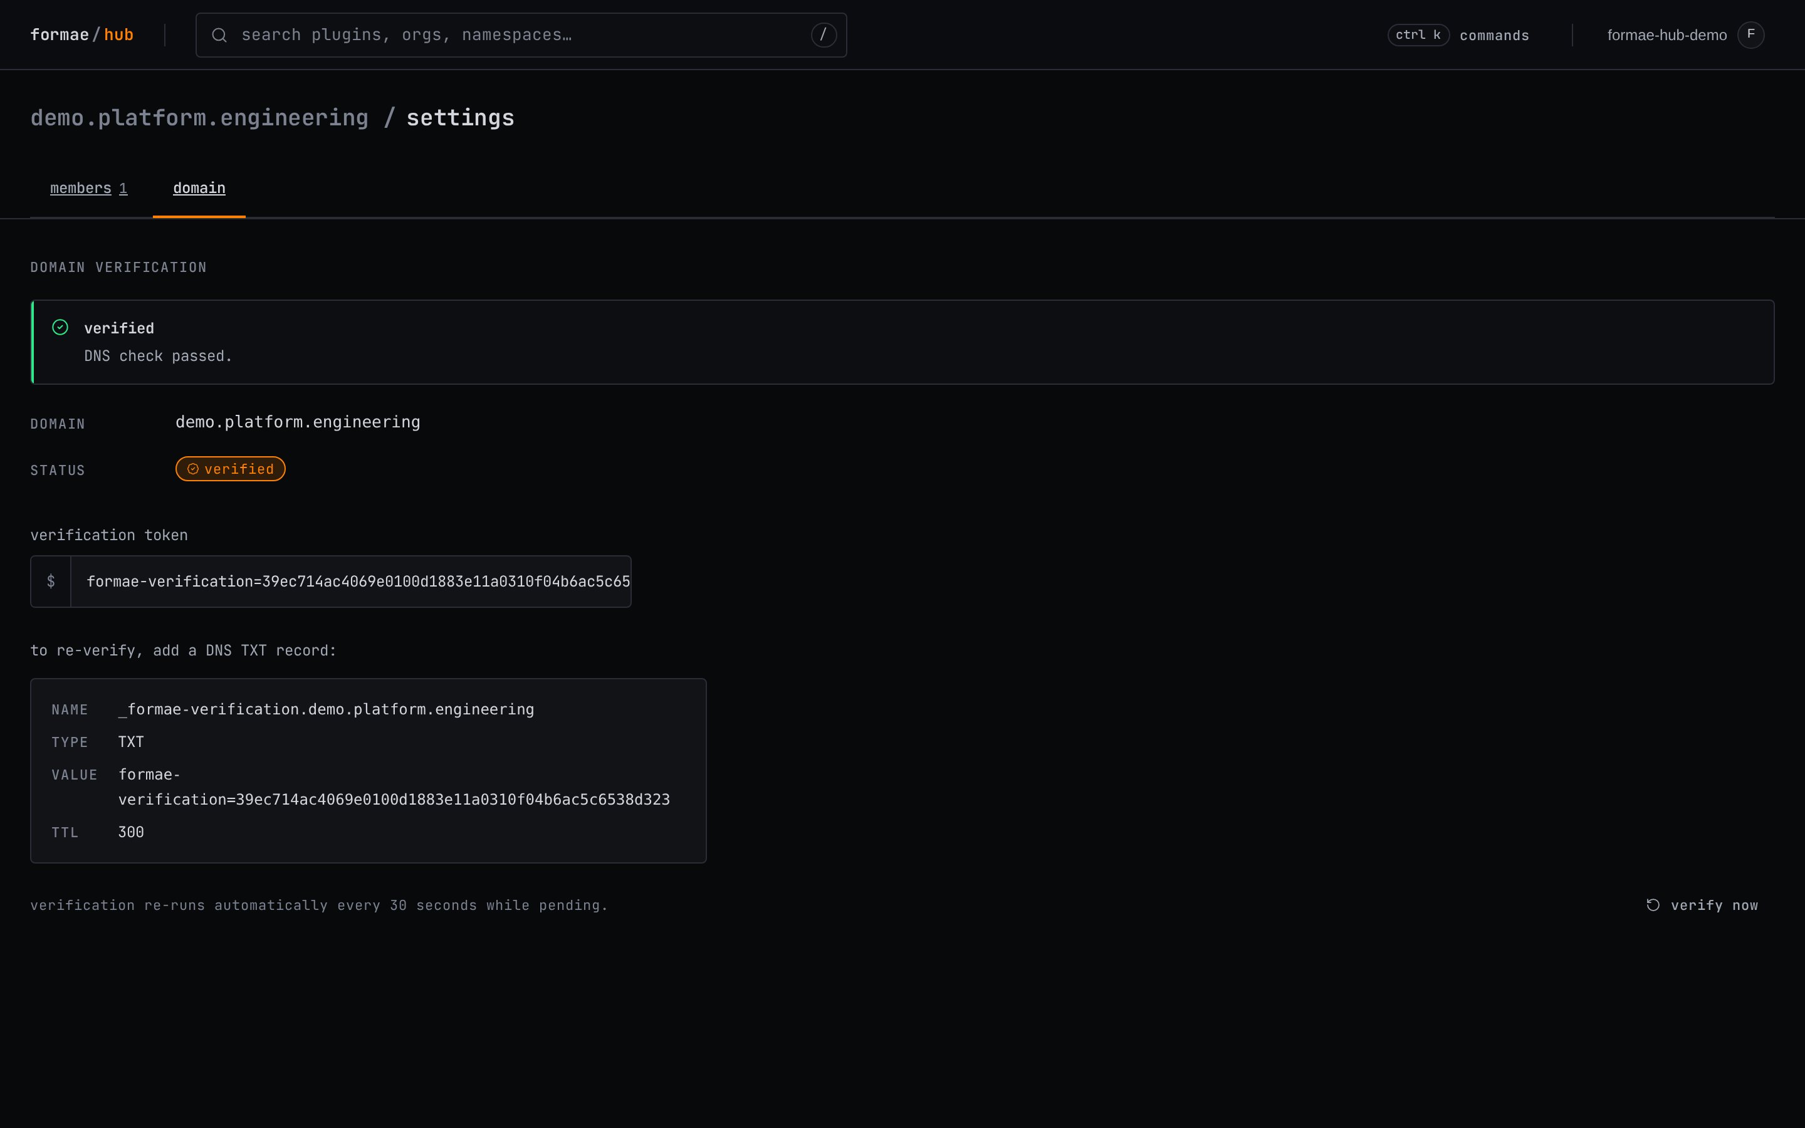1805x1128 pixels.
Task: Open the hub link in header
Action: pos(118,35)
